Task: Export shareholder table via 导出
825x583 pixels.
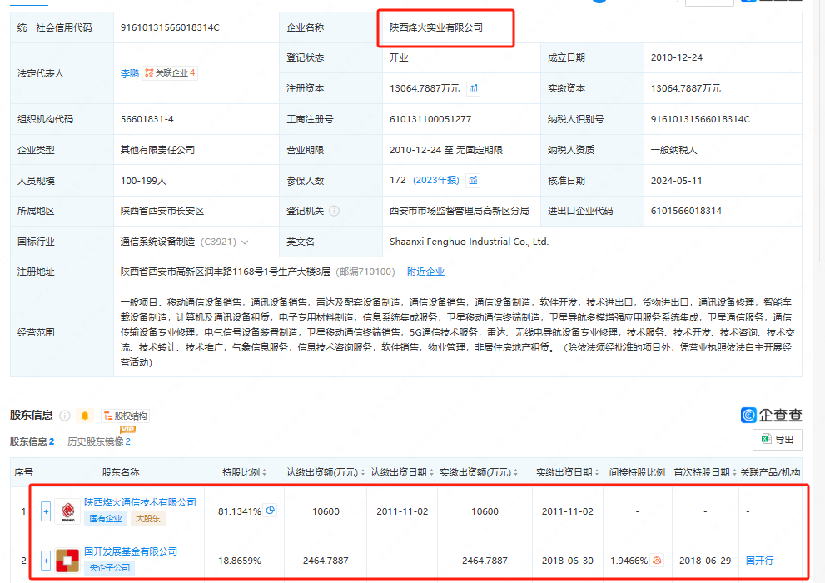Action: [x=778, y=440]
